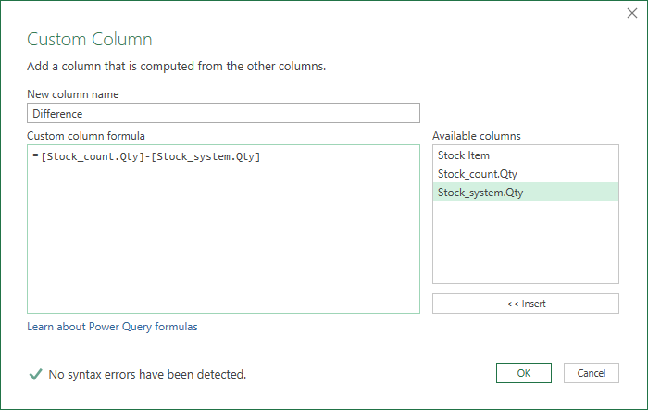Insert the selected column with << Insert

pos(526,304)
